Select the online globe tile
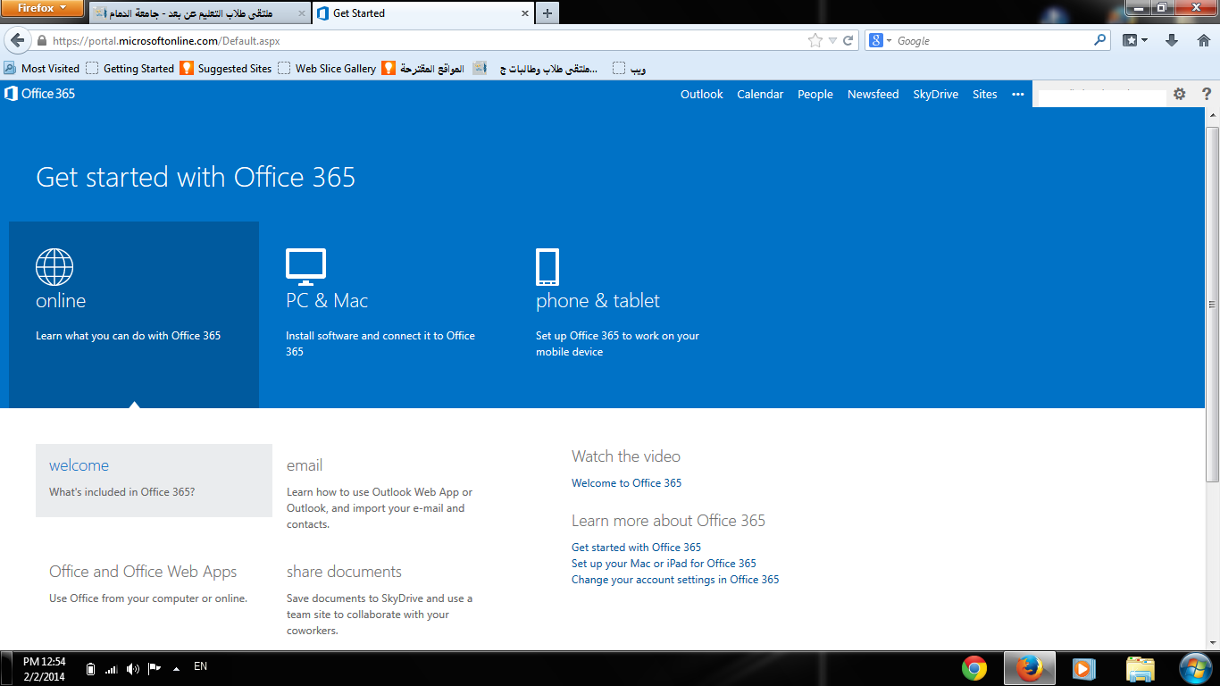Image resolution: width=1220 pixels, height=686 pixels. point(134,314)
